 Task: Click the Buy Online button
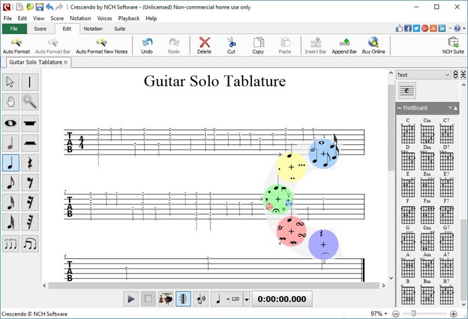click(x=374, y=45)
